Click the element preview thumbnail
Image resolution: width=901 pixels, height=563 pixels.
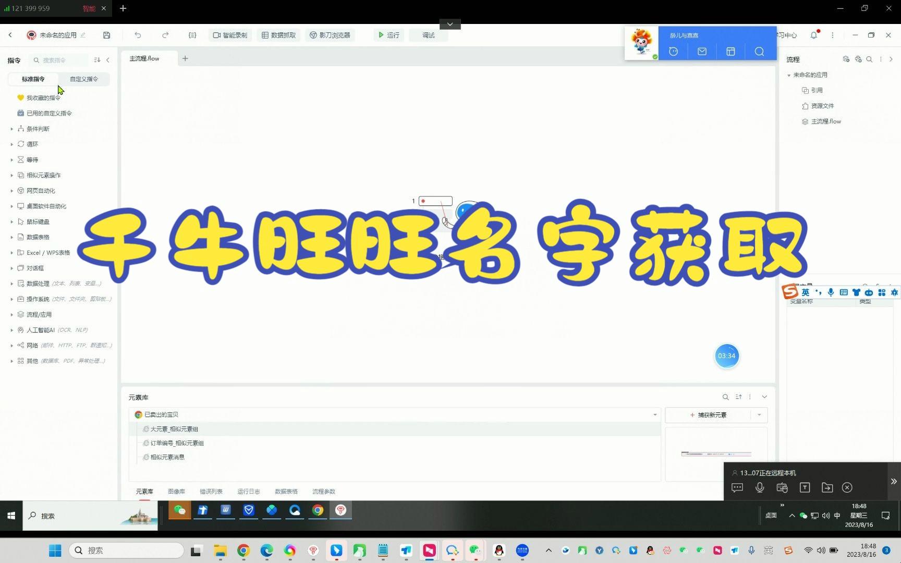coord(716,454)
